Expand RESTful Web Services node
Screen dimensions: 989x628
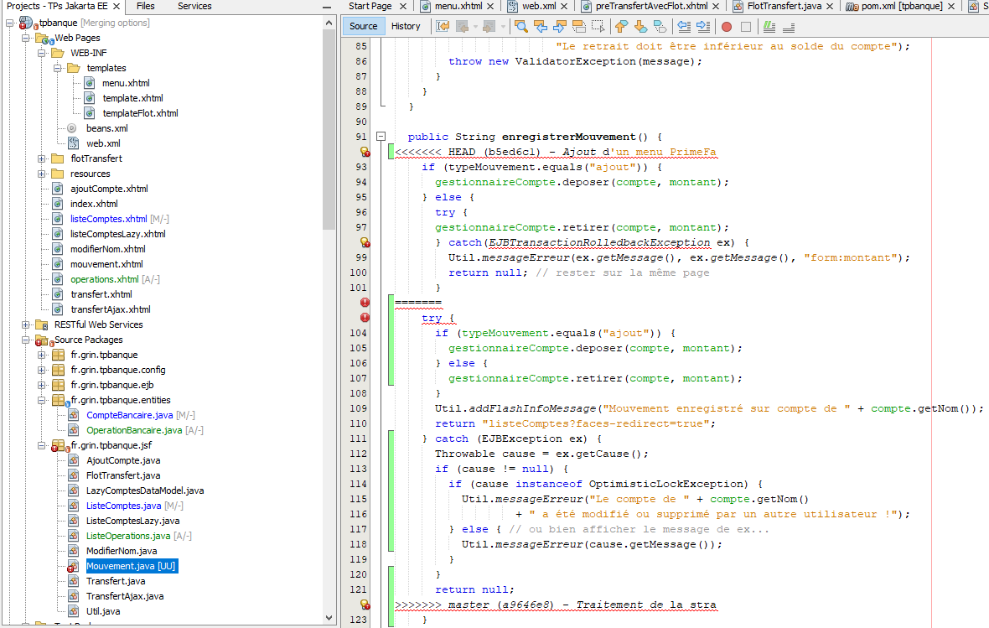[x=26, y=324]
